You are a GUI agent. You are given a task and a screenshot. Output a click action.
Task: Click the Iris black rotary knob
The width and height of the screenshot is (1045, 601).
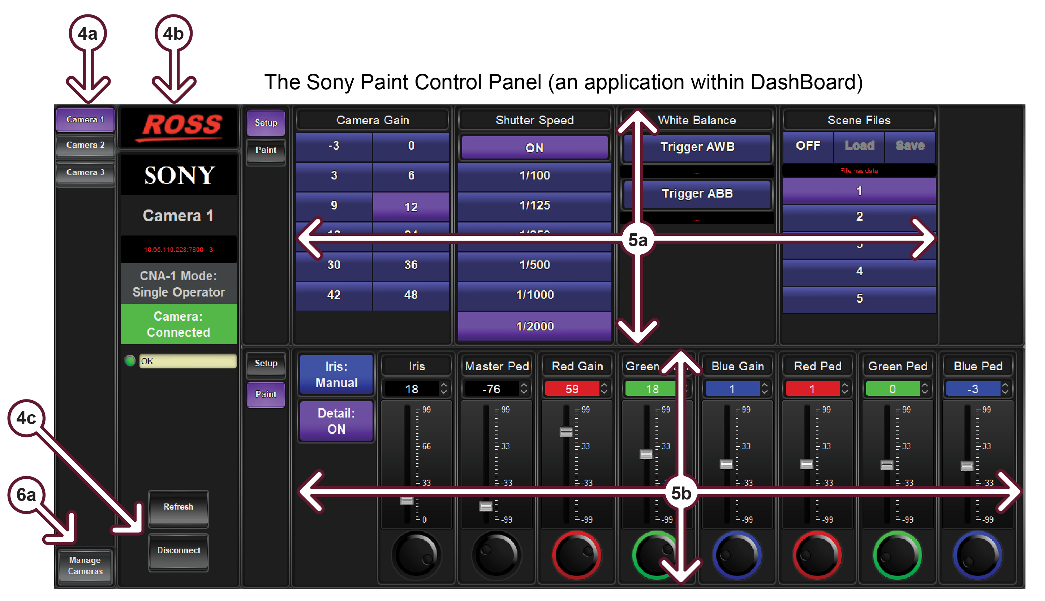(416, 555)
